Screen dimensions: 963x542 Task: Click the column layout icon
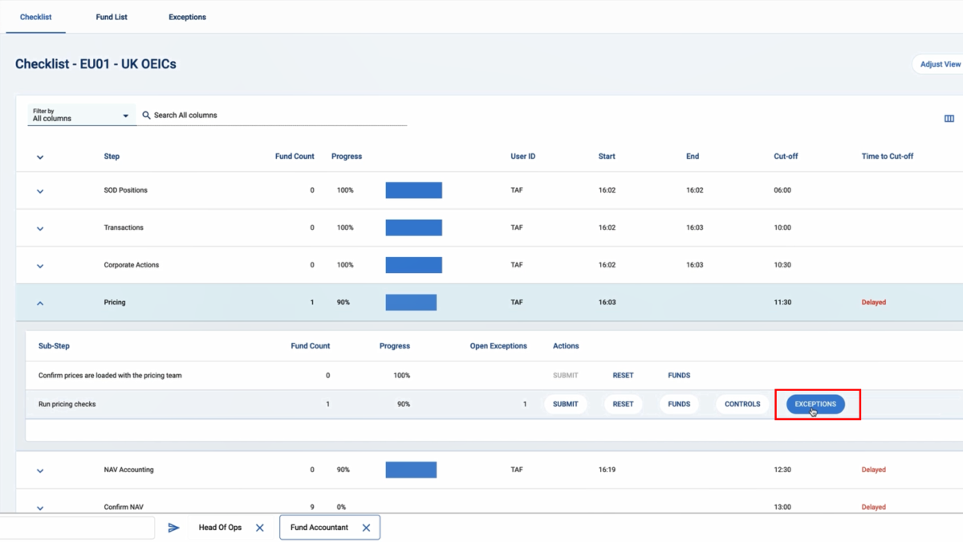[949, 119]
